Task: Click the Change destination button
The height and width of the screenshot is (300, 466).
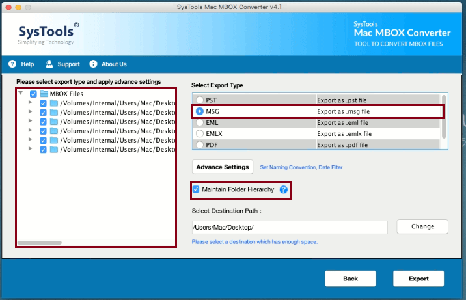Action: pos(422,226)
